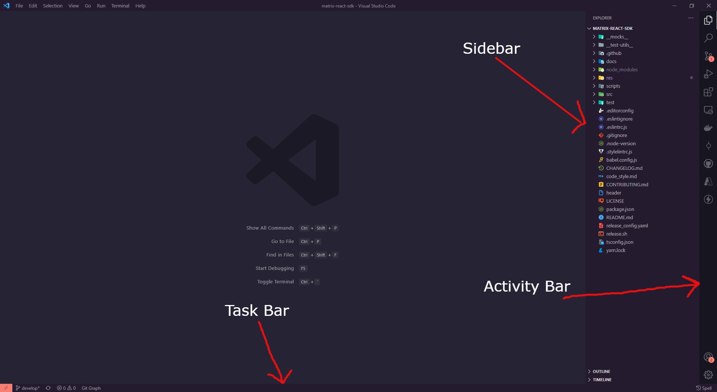Expand the res folder

click(642, 78)
